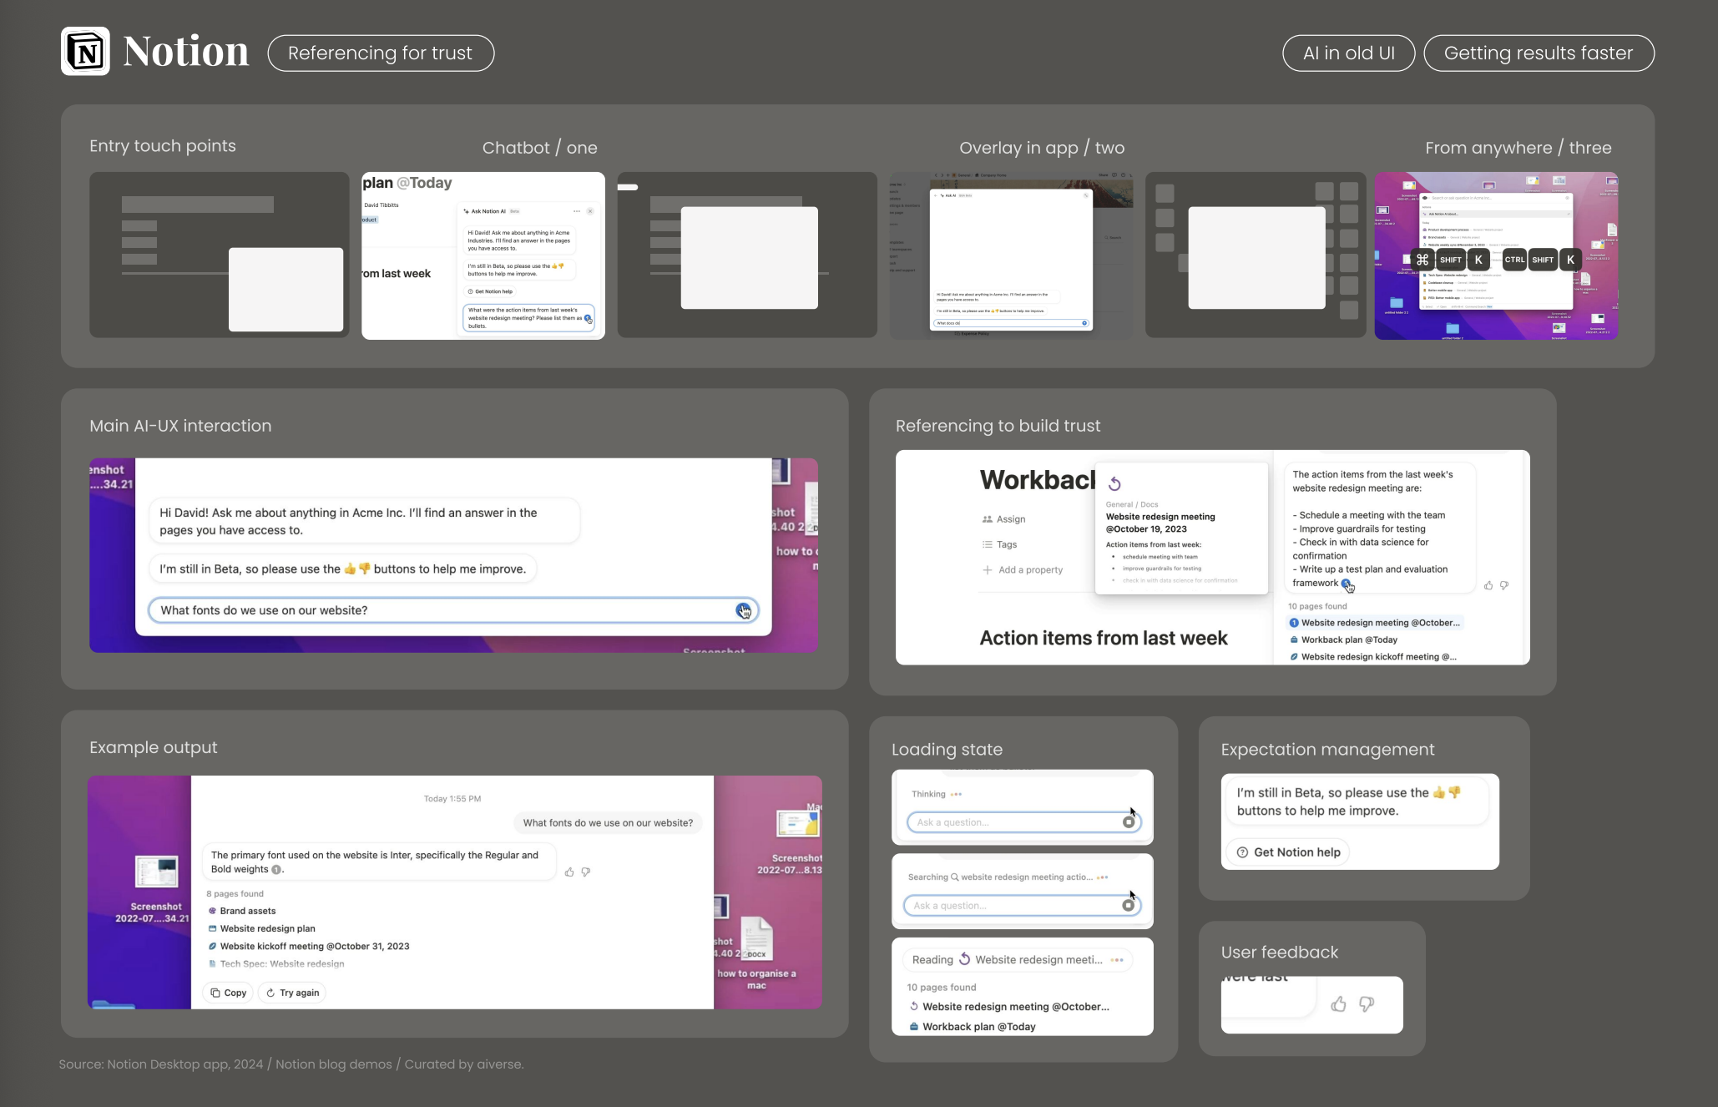Click stop icon in Searching loading field

coord(1129,906)
